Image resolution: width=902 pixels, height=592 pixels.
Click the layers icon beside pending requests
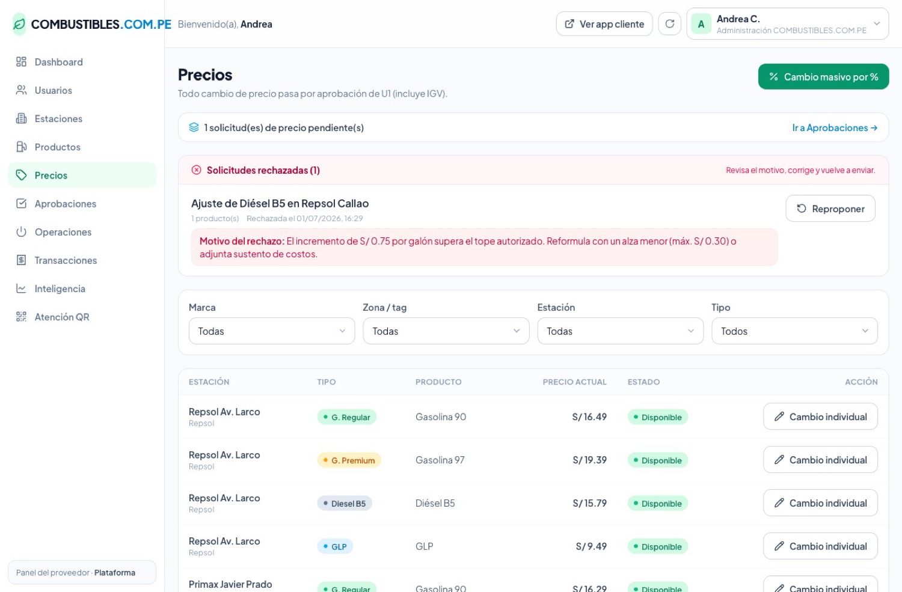(x=194, y=127)
